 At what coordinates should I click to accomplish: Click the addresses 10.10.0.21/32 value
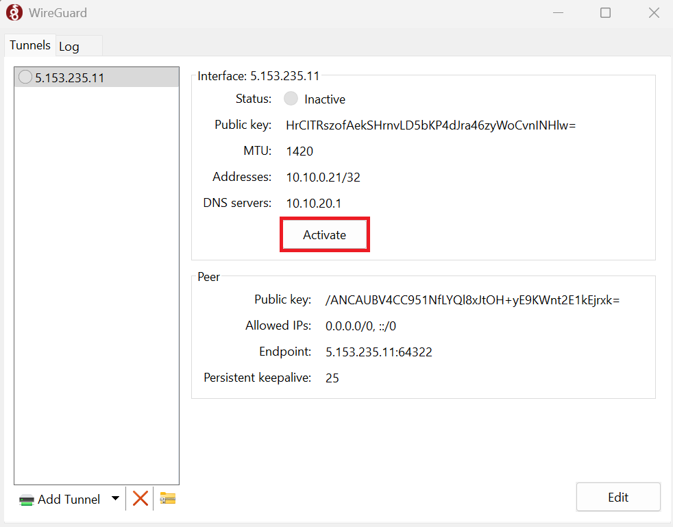[x=323, y=177]
